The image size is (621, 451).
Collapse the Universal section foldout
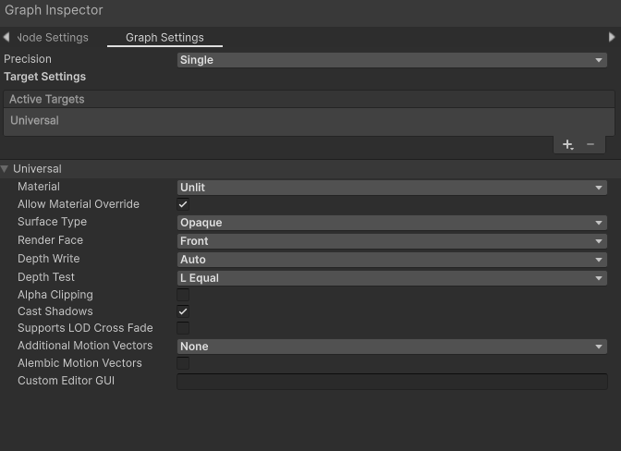(x=6, y=169)
